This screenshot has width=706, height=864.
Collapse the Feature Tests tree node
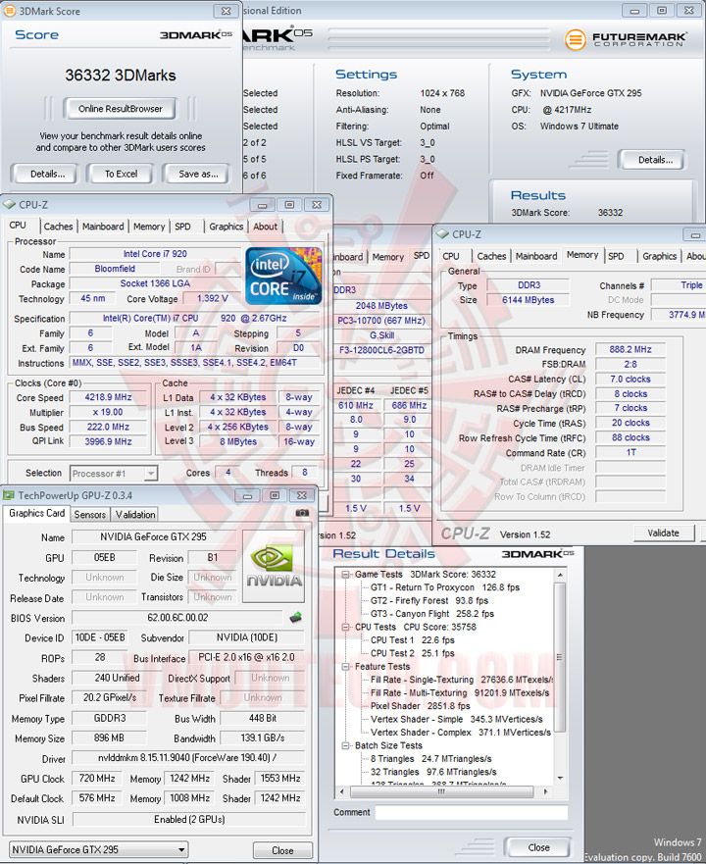345,667
